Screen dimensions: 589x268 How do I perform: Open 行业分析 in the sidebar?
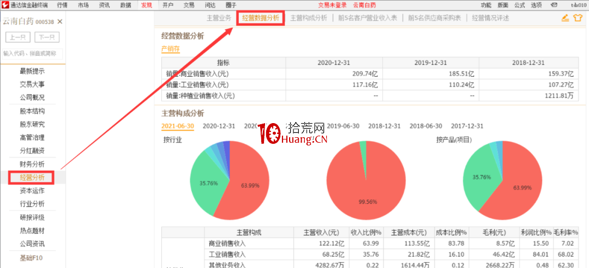click(x=32, y=204)
